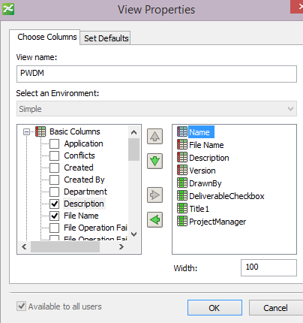Check the Created By column checkbox
The width and height of the screenshot is (303, 323).
54,180
